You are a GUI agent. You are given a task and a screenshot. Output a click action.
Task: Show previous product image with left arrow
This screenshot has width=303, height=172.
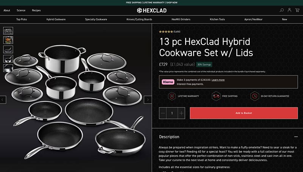(3, 100)
